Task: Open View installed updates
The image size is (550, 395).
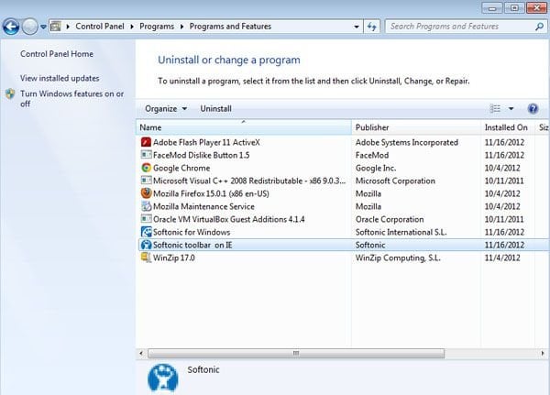Action: [x=60, y=78]
